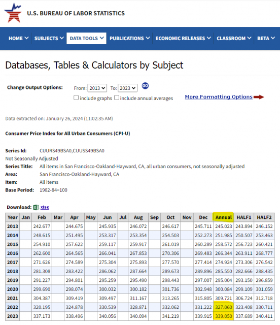This screenshot has height=325, width=280.
Task: Open the ECONOMIC RELEASES menu
Action: 183,39
